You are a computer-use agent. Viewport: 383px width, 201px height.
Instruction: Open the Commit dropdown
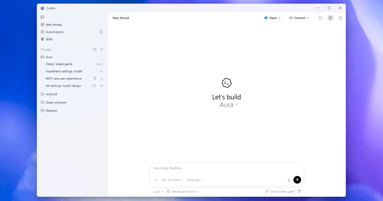tap(299, 18)
